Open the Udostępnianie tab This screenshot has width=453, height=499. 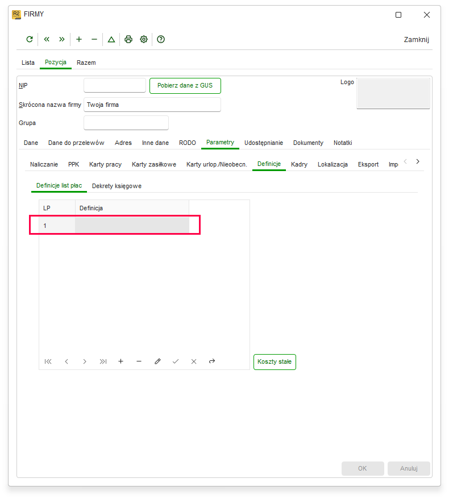click(264, 143)
